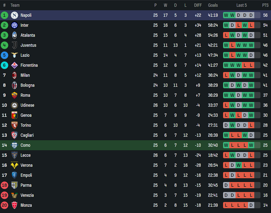Click the Napoli club crest icon
Screen dimensions: 271x213
(14, 15)
